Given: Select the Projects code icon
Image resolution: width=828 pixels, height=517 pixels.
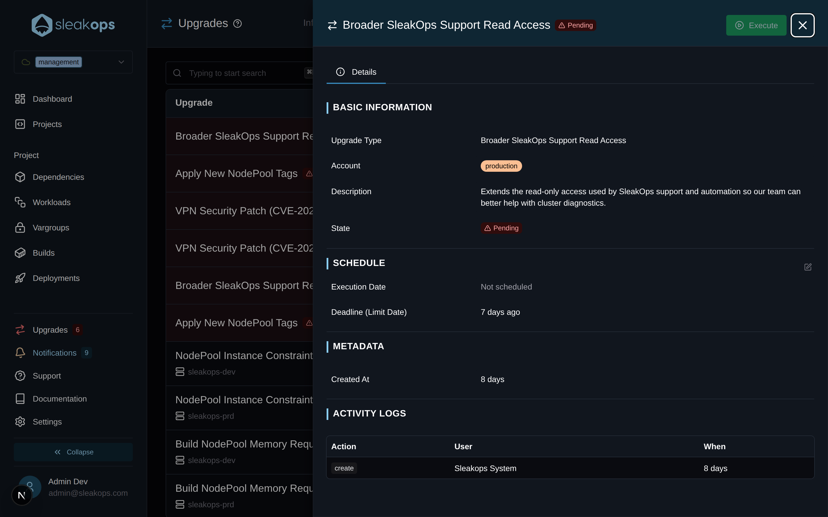Looking at the screenshot, I should tap(20, 124).
